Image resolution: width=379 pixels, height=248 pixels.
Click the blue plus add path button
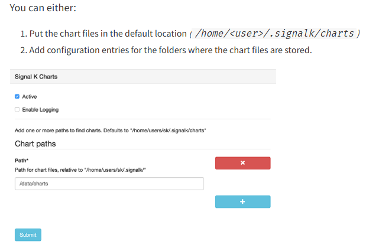(242, 202)
